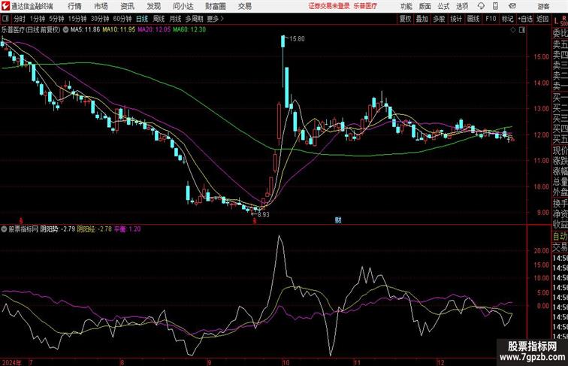
Task: Open the 行情 menu
Action: [74, 6]
